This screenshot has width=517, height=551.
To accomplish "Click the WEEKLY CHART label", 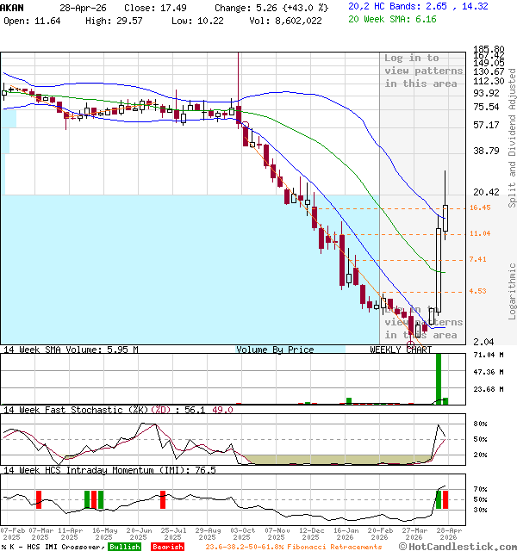I will coord(401,350).
